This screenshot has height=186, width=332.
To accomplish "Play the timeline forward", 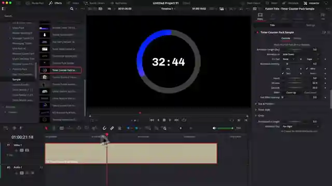I will point(170,120).
